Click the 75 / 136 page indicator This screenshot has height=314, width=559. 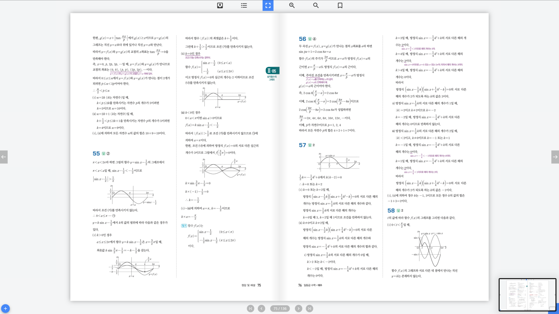[x=280, y=308]
